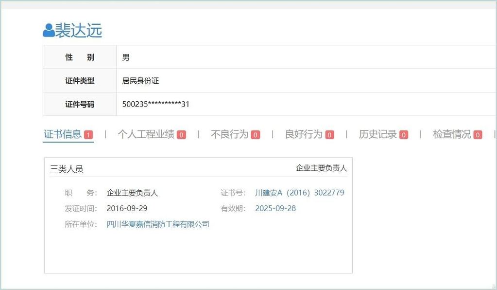
Task: Click the masked ID number 500235**********31
Action: click(x=156, y=104)
